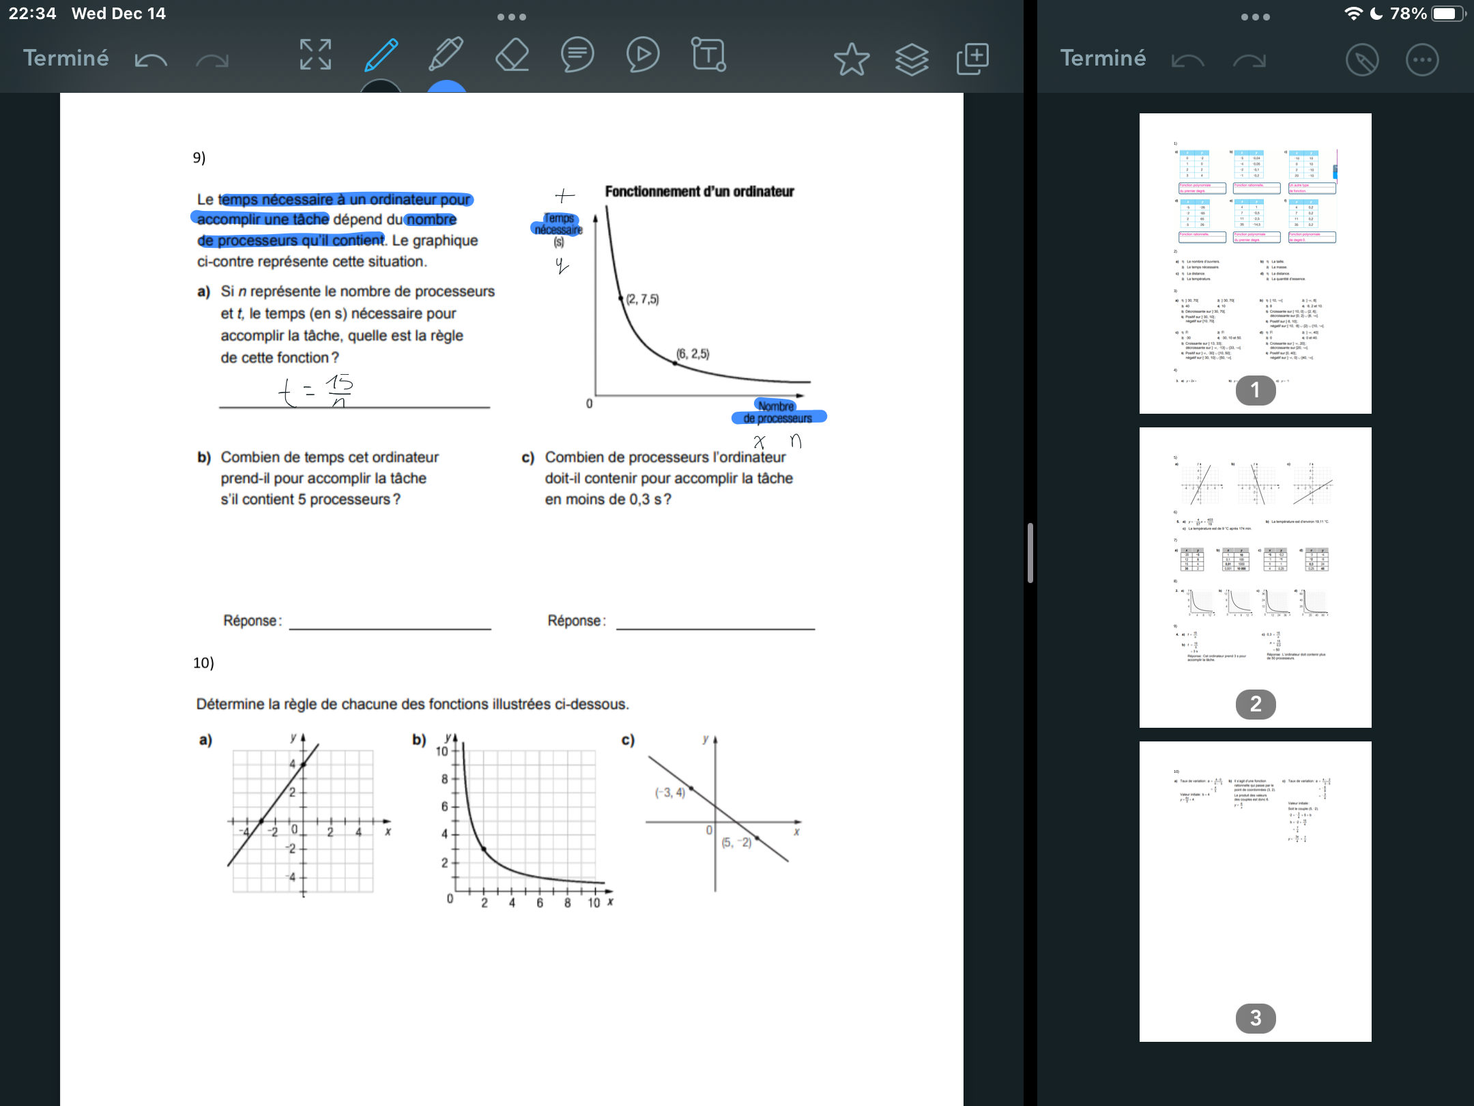Open the comment bubble tool
Image resolution: width=1474 pixels, height=1106 pixels.
point(577,55)
